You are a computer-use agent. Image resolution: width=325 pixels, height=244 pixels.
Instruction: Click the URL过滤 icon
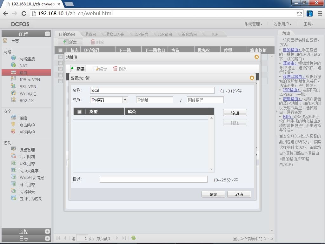coord(13,163)
